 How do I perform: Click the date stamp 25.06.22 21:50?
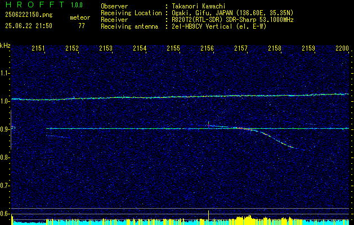[29, 26]
